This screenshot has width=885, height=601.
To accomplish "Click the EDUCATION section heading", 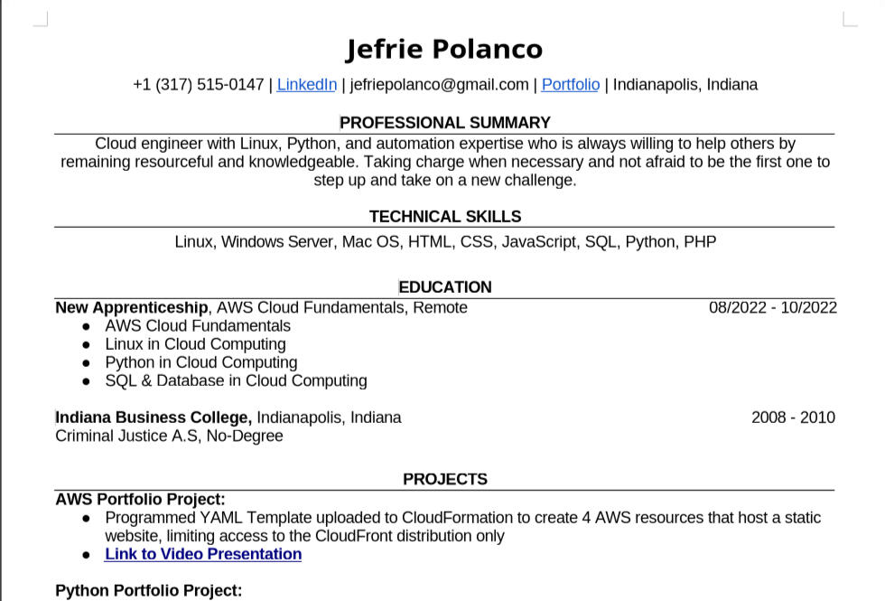I will [445, 287].
